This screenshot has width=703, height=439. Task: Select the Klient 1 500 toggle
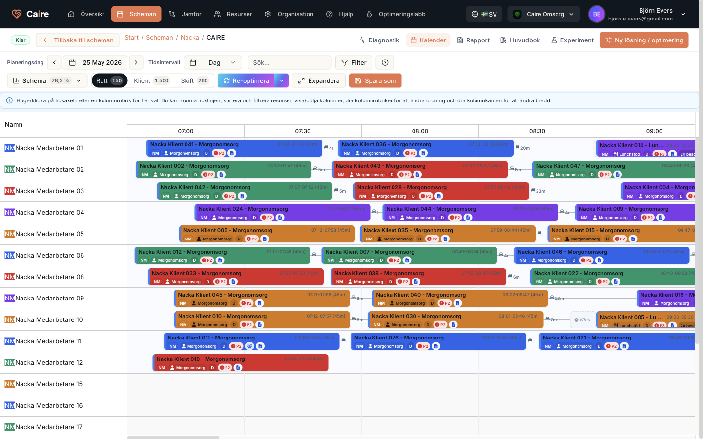tap(151, 80)
